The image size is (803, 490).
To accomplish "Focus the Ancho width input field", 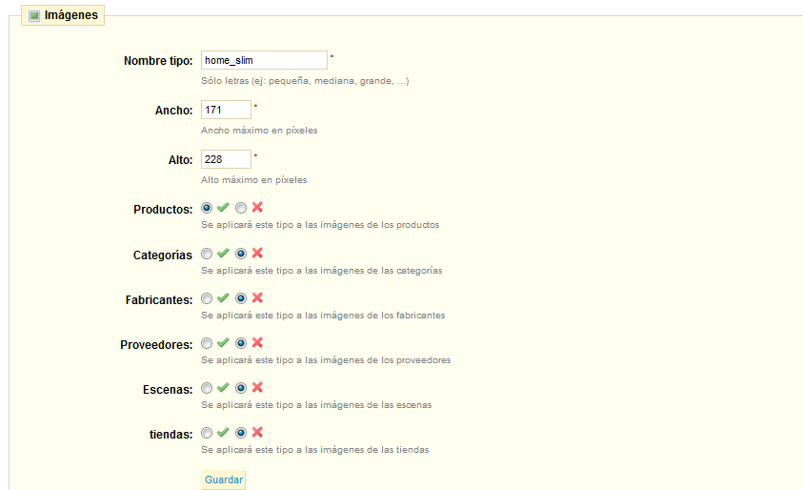I will (226, 110).
